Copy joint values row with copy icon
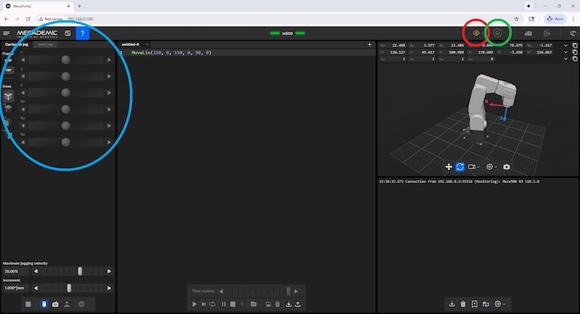Screen dimensions: 580x314 [x=575, y=46]
